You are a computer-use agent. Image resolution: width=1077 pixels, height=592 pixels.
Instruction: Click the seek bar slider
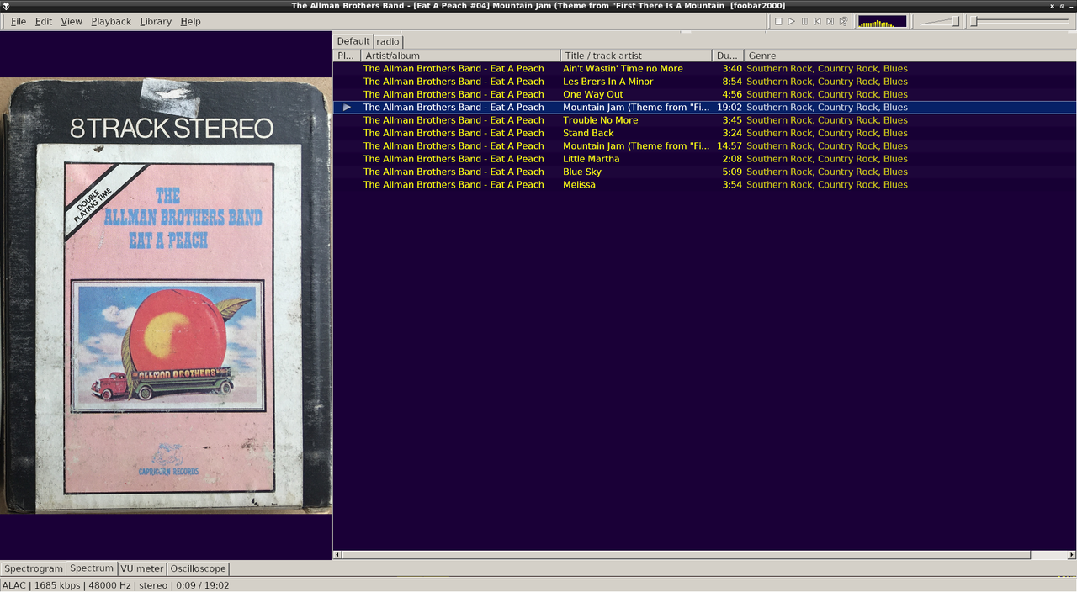[1021, 21]
